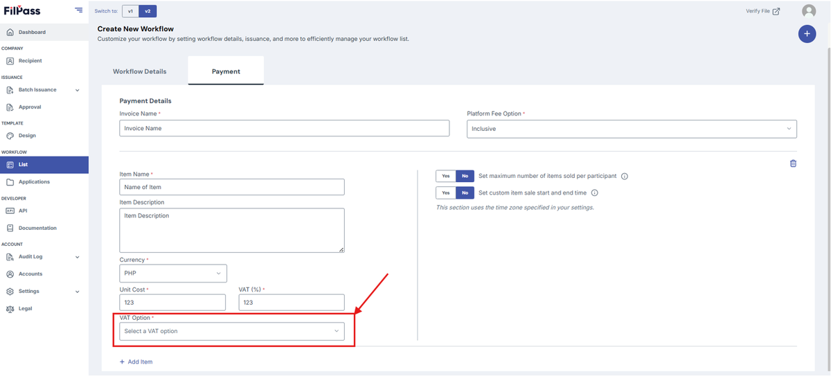Screen dimensions: 831x376
Task: Click info icon beside custom sale time
Action: (x=594, y=193)
